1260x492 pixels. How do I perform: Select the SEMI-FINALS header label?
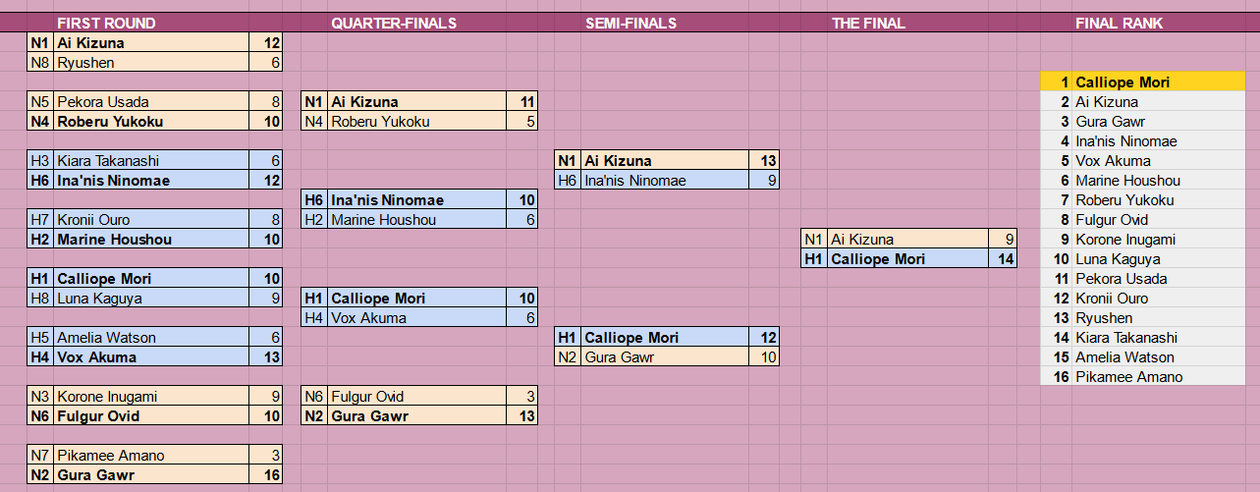[x=630, y=23]
